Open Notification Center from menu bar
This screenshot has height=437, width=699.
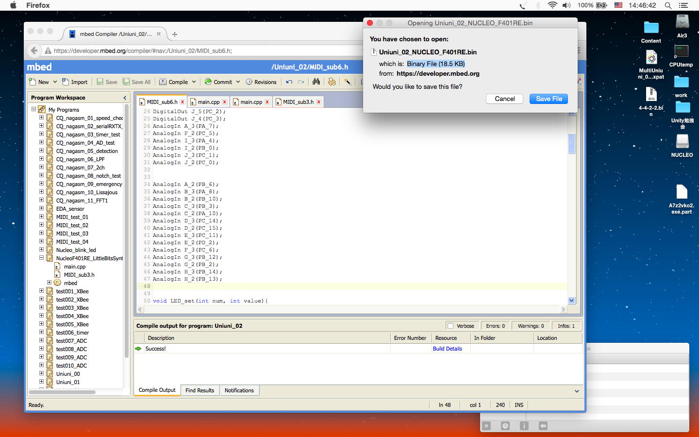[683, 5]
